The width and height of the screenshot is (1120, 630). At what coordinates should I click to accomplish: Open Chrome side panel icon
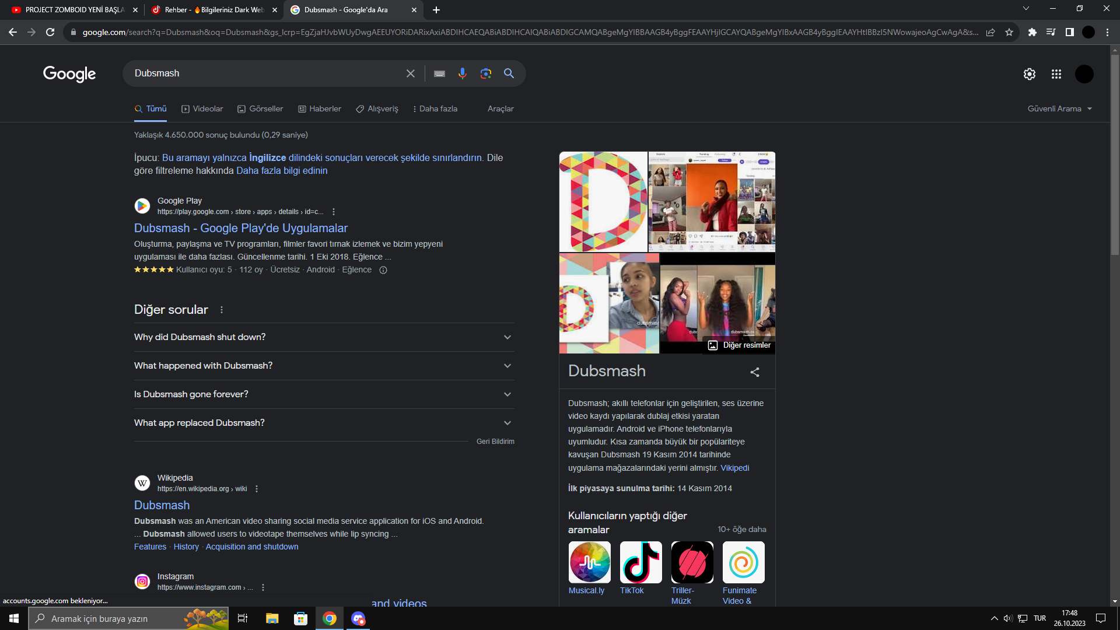click(1070, 32)
